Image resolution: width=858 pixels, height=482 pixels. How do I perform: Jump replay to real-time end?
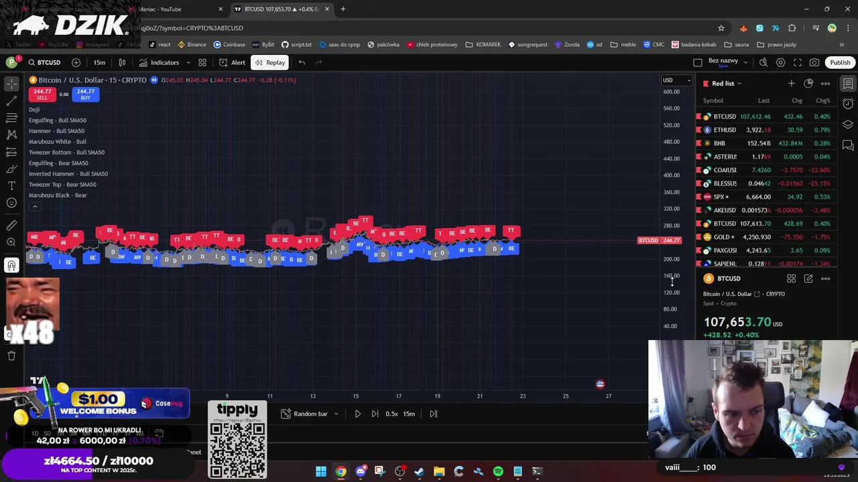tap(434, 414)
